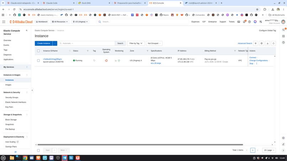This screenshot has height=161, width=287.
Task: Click Change Configurations link
Action: tap(259, 60)
